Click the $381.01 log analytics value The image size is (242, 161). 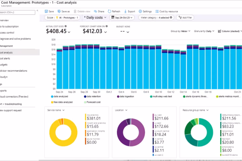(94, 118)
